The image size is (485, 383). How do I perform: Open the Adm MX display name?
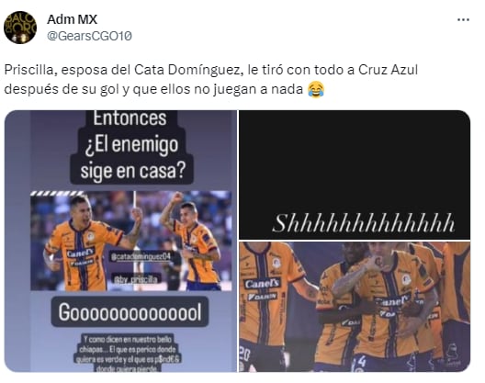(x=72, y=19)
